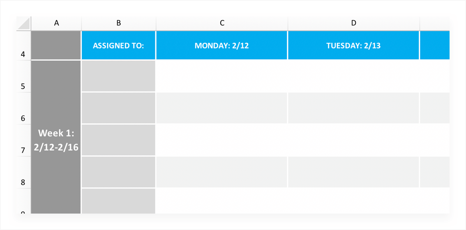Select row 6 header

23,118
